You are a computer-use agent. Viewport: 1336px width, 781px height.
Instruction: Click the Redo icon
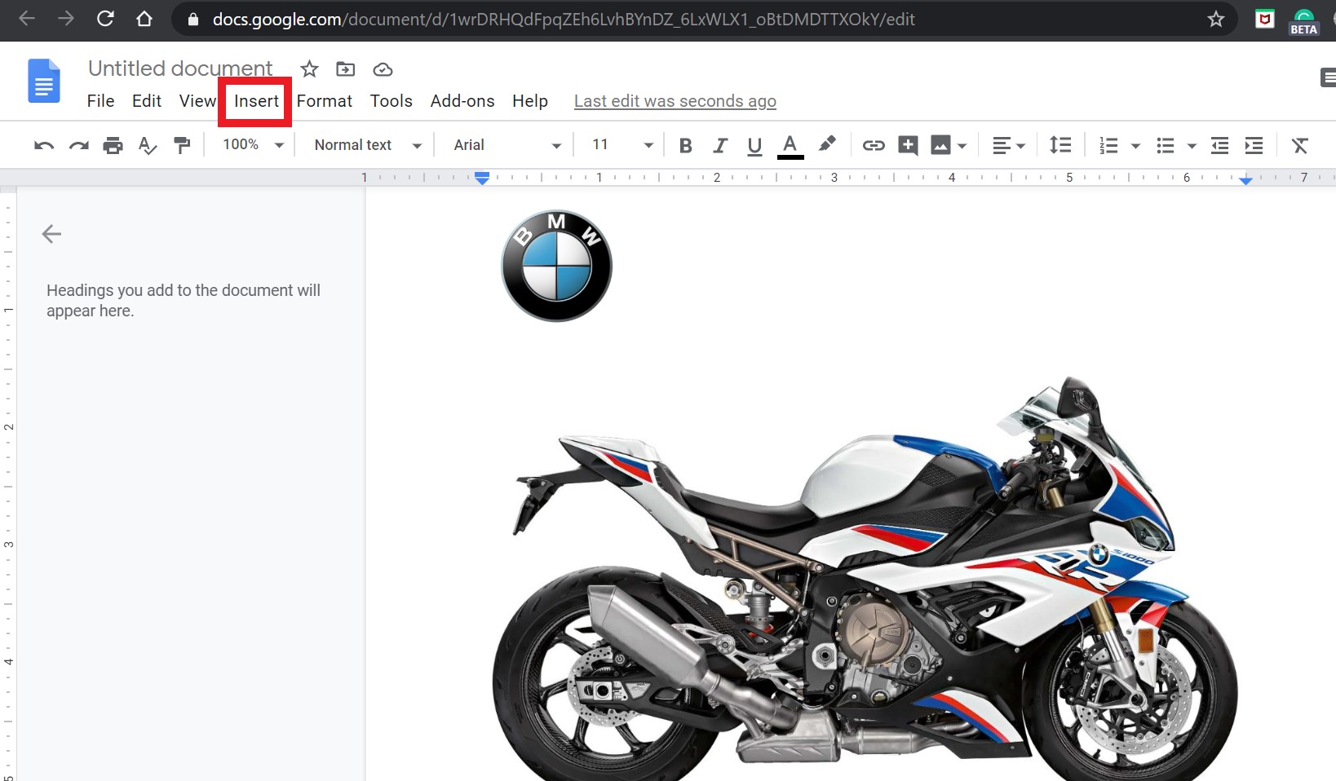coord(78,145)
